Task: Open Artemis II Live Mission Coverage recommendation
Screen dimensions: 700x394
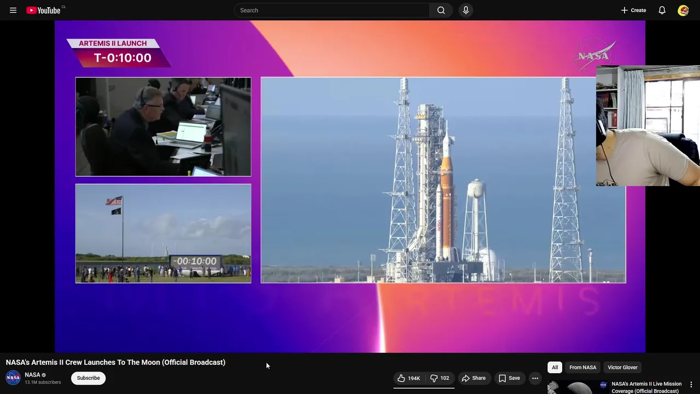Action: click(646, 387)
